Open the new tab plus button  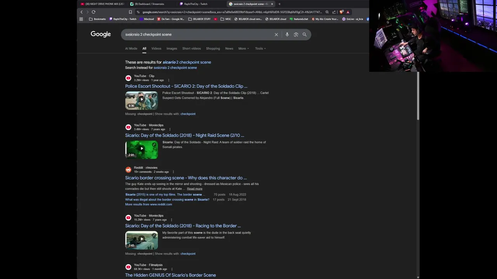pos(279,4)
